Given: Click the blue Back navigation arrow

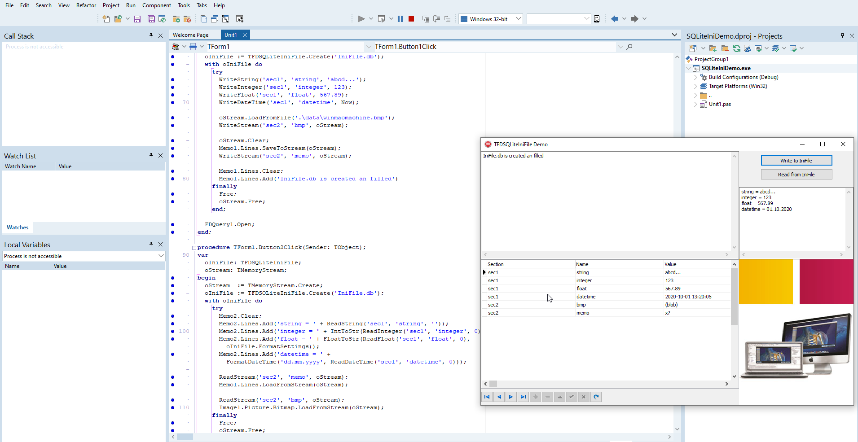Looking at the screenshot, I should click(615, 19).
